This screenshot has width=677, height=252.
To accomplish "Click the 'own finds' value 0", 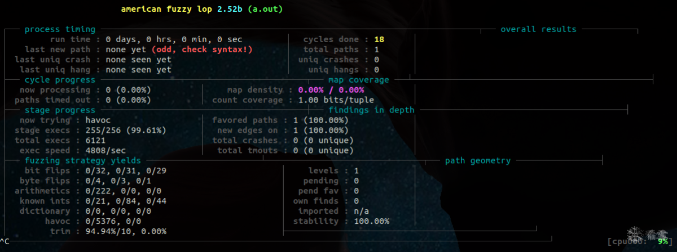I will click(356, 201).
